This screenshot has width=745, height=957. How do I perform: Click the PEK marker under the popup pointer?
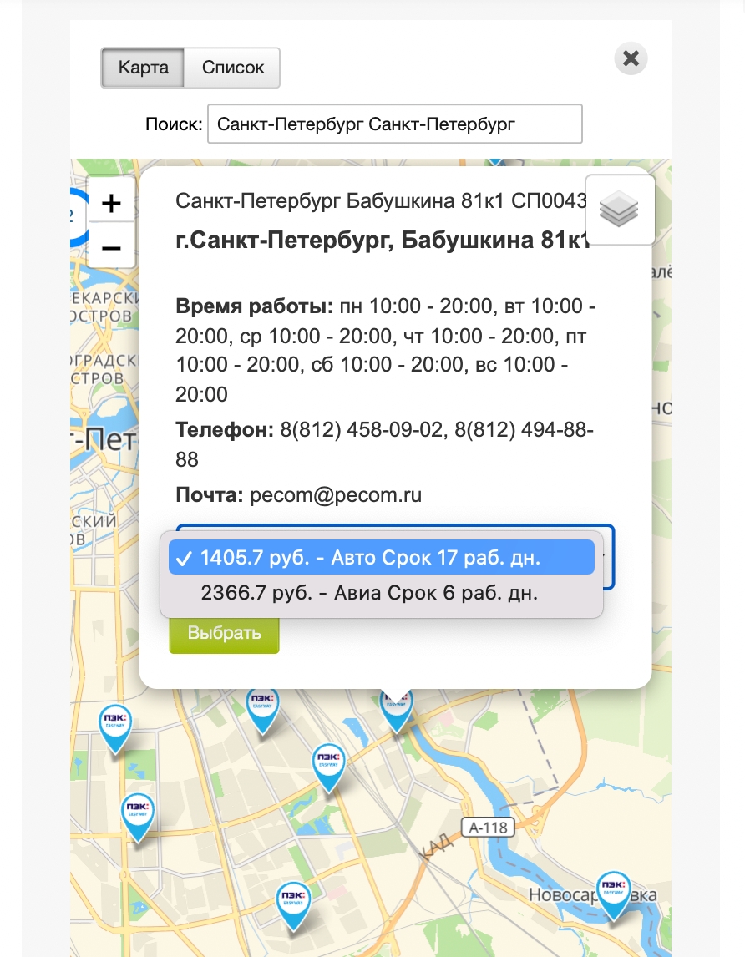point(396,710)
